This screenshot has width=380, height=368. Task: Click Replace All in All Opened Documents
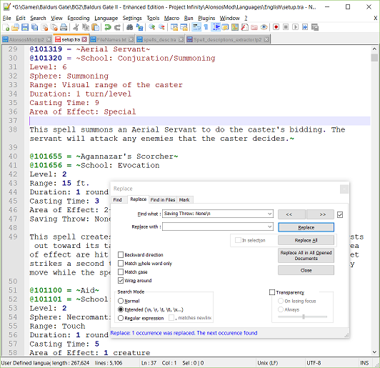tap(306, 256)
